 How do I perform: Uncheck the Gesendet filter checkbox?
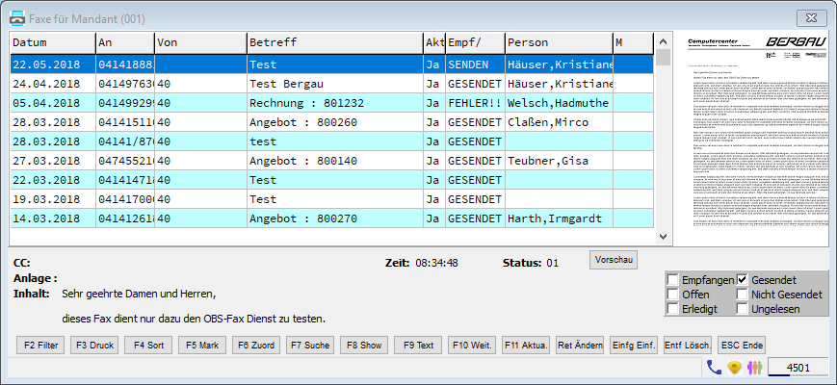tap(743, 280)
